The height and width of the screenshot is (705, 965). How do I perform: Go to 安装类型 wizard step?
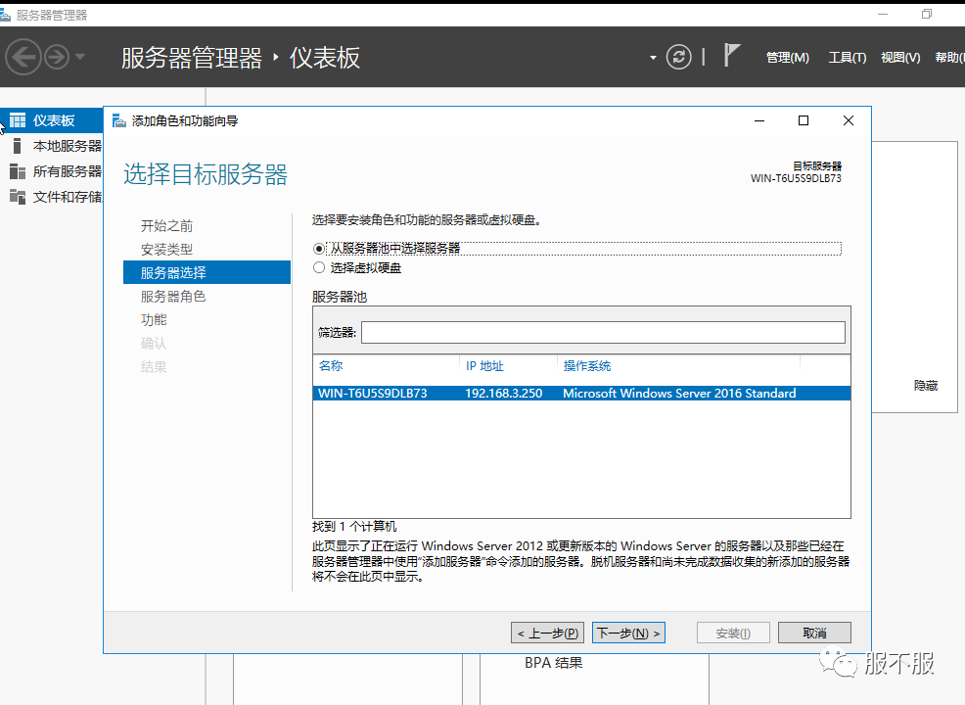pyautogui.click(x=166, y=250)
